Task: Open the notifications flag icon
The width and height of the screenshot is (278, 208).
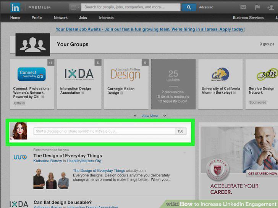Action: [257, 7]
